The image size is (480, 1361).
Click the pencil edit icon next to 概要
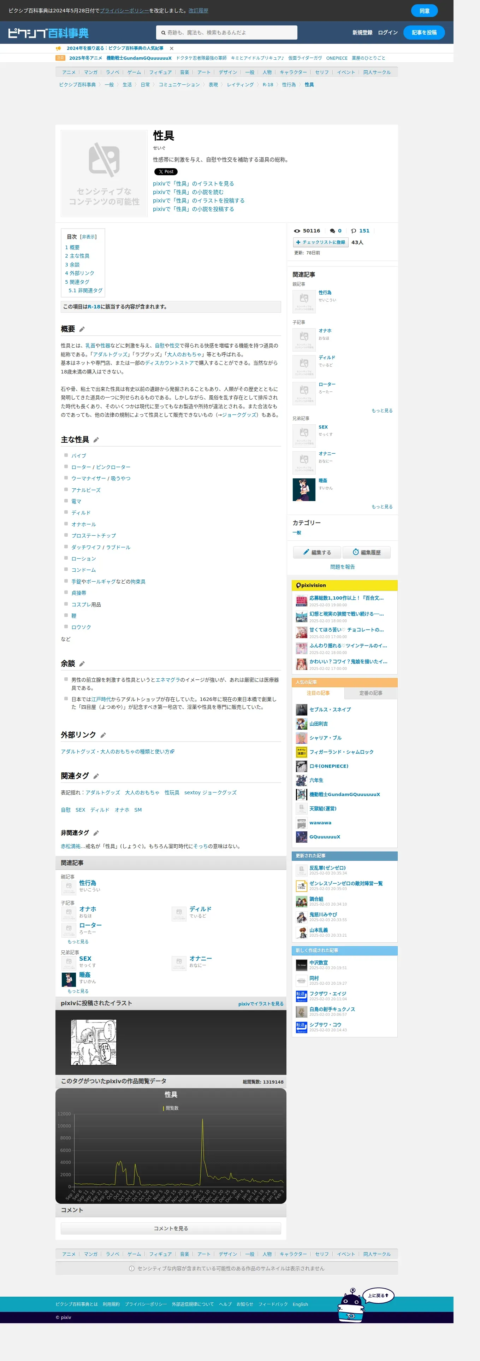(82, 329)
